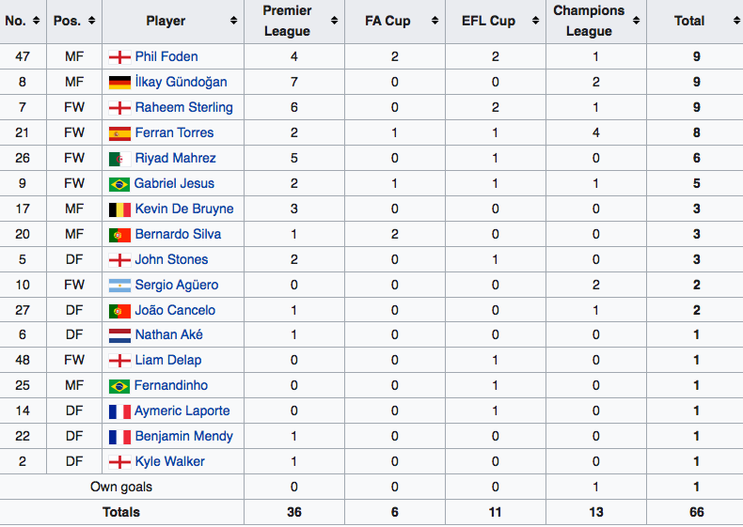Image resolution: width=743 pixels, height=527 pixels.
Task: Open the Bernardo Silva player link
Action: click(178, 234)
